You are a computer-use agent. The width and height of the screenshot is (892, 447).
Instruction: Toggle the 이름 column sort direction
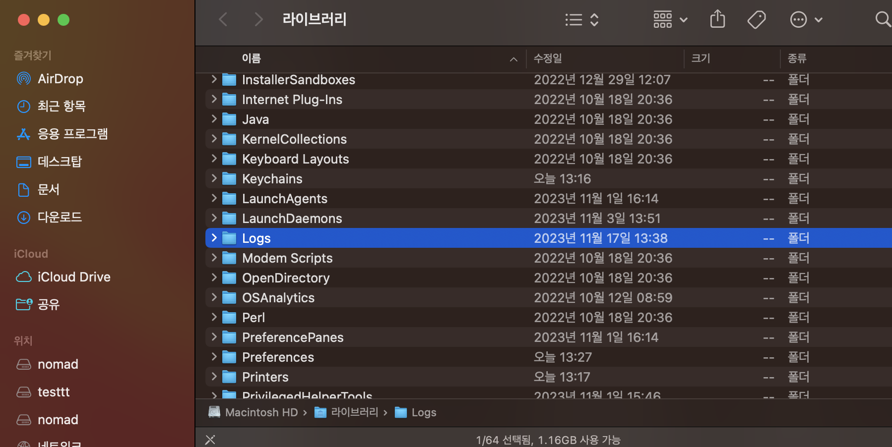click(x=513, y=59)
